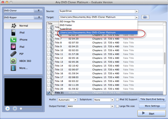This screenshot has width=168, height=119.
Task: Check the Title 12 checkbox
Action: pyautogui.click(x=48, y=58)
